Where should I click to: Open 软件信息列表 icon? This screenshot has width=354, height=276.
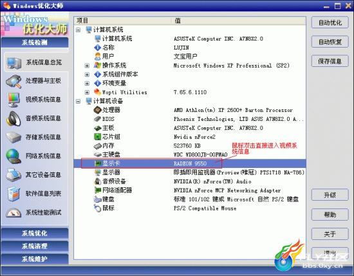(x=14, y=194)
